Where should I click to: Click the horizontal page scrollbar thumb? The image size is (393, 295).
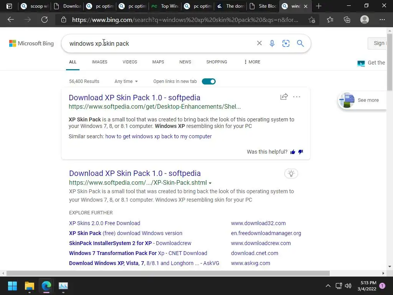click(168, 273)
